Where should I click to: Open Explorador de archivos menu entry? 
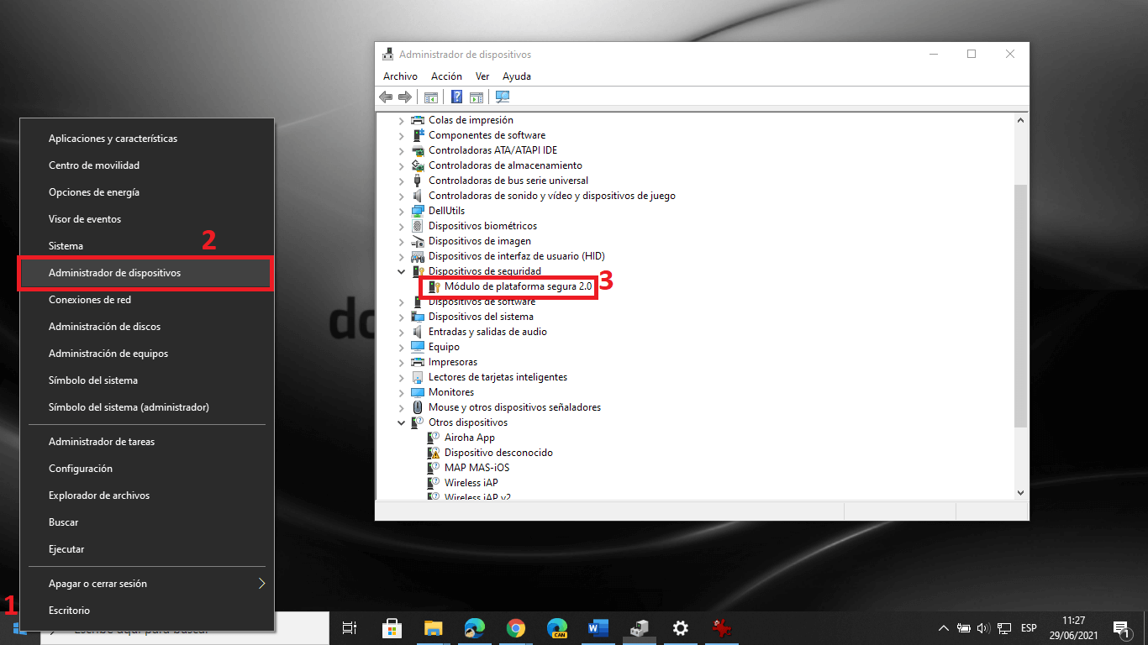[146, 496]
